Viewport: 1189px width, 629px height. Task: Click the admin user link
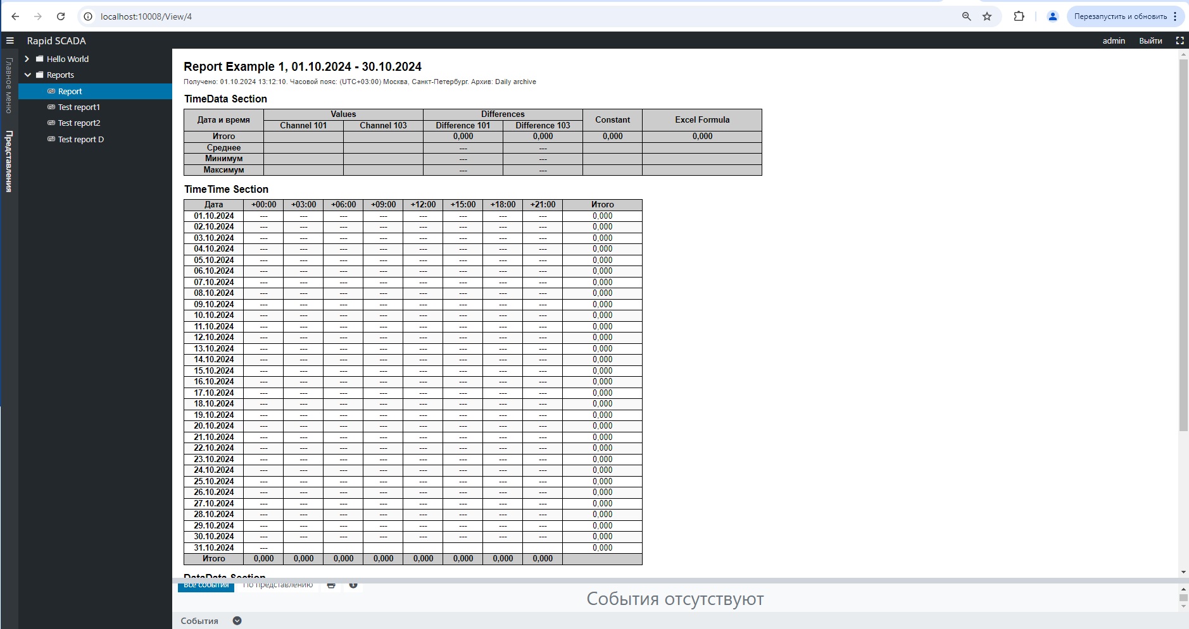[x=1114, y=40]
